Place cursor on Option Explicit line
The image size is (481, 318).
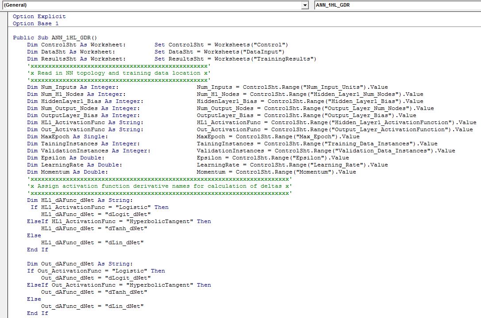click(39, 16)
